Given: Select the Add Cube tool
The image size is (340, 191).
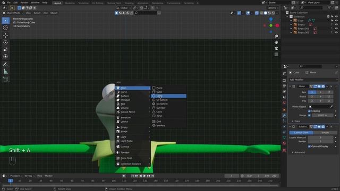Looking at the screenshot, I should (5, 79).
